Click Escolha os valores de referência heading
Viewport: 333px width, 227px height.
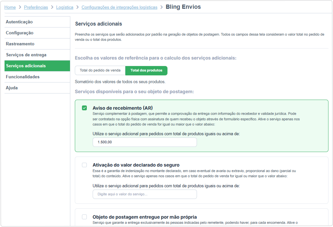click(155, 58)
